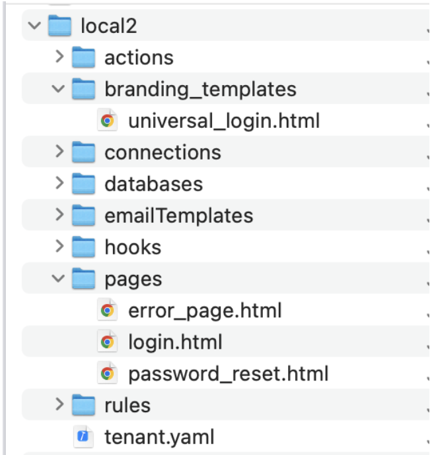Select the password_reset.html file name

[x=228, y=374]
